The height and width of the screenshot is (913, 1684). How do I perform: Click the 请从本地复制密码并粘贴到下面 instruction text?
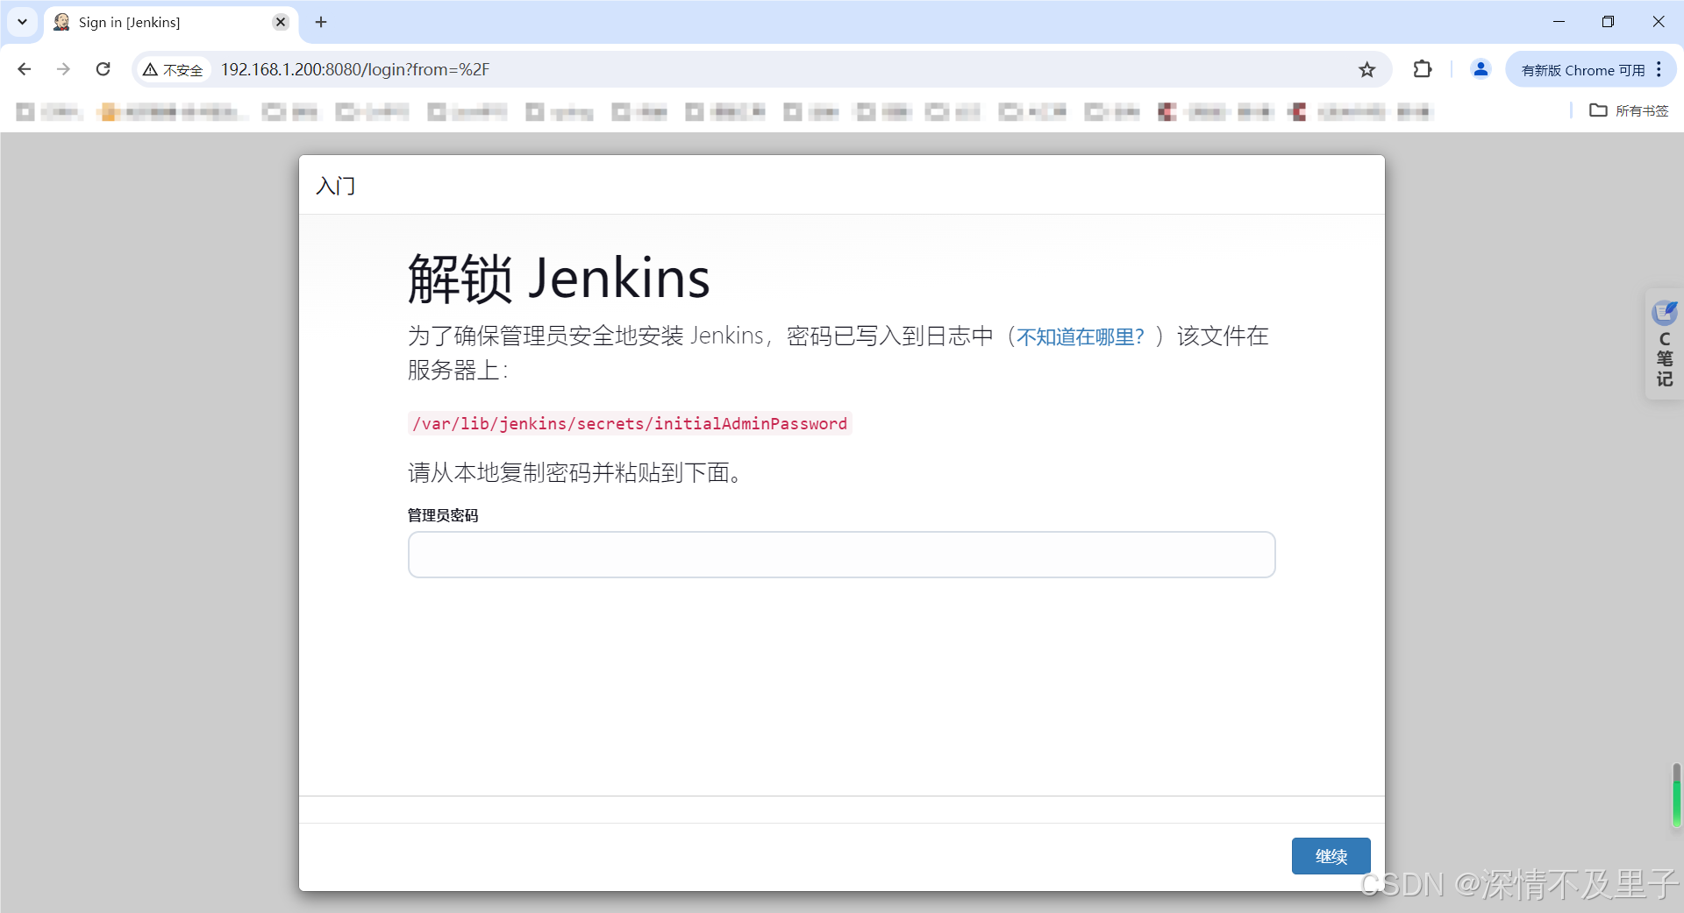(576, 473)
